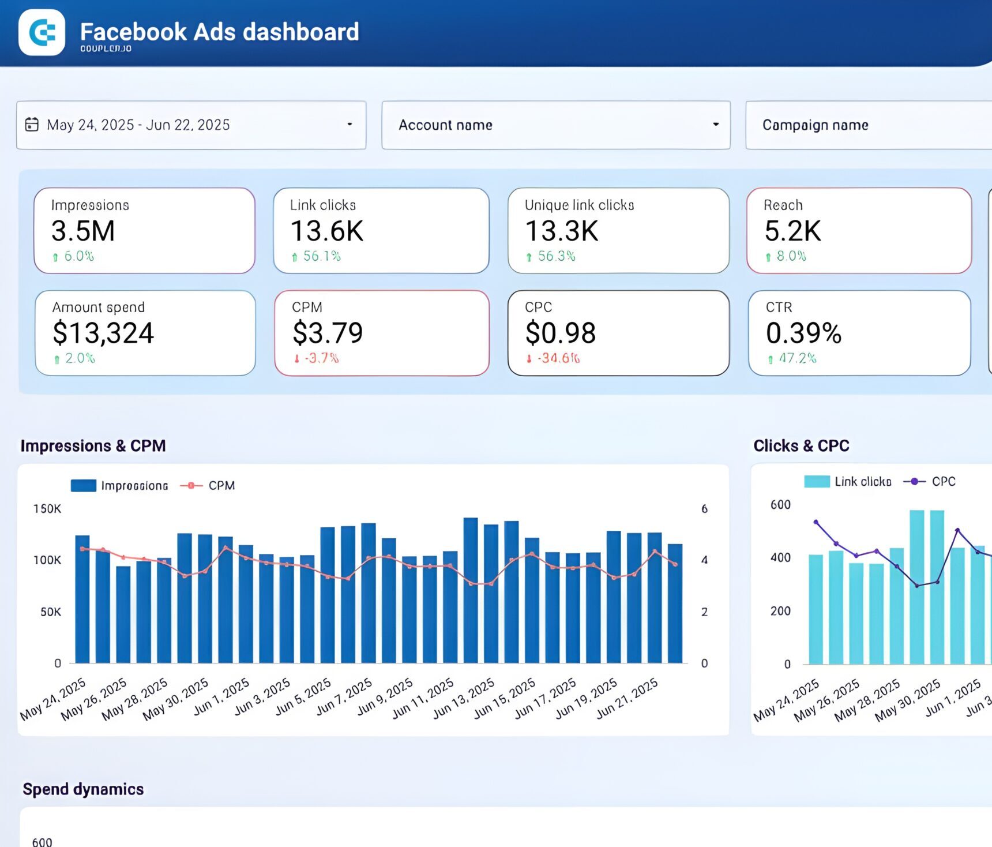
Task: Click the green up arrow under Reach
Action: pyautogui.click(x=768, y=257)
